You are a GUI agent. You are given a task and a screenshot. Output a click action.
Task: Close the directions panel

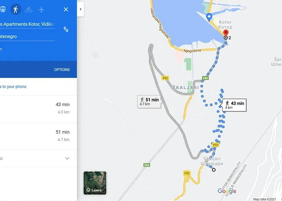click(x=66, y=10)
